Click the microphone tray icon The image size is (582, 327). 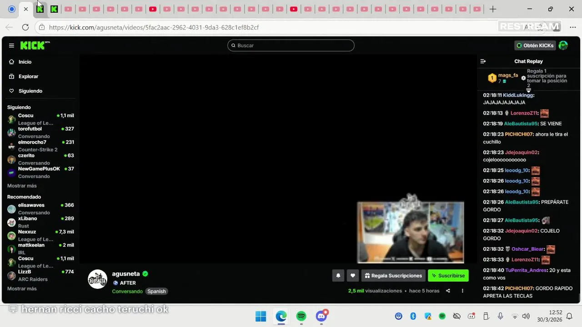(501, 316)
